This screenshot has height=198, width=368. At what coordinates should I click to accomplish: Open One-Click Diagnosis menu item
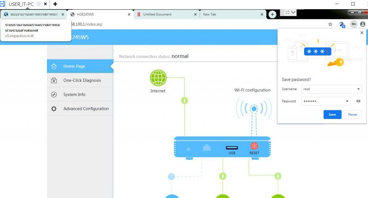(80, 80)
